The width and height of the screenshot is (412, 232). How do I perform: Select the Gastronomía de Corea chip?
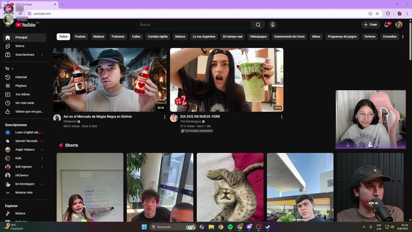(x=289, y=37)
